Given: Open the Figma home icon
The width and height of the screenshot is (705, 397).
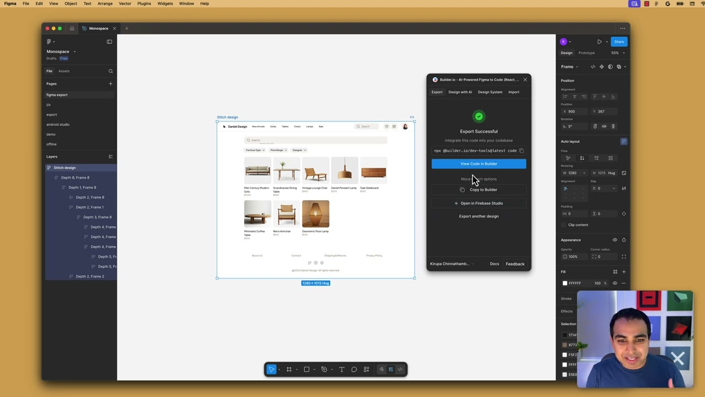Looking at the screenshot, I should pos(72,29).
